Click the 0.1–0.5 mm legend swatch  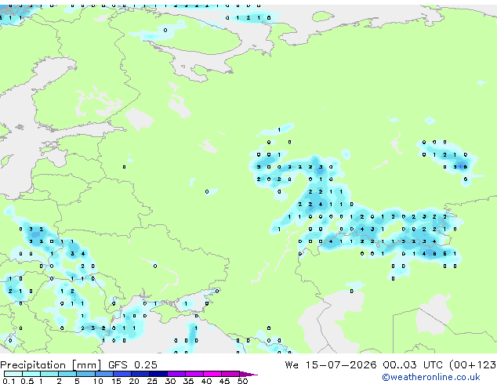coord(13,374)
